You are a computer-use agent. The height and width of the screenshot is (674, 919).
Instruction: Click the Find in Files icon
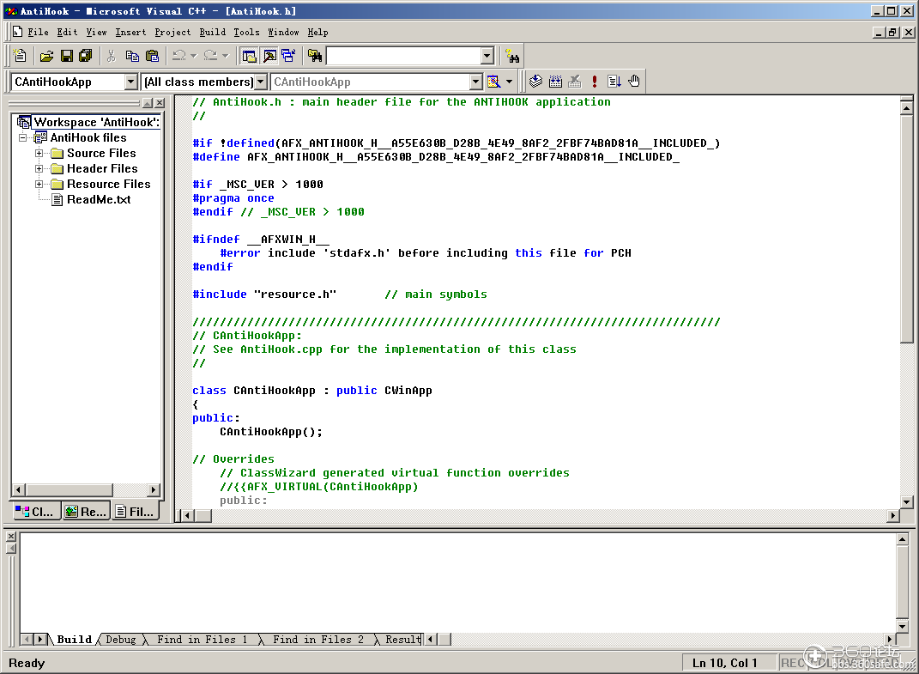pos(315,56)
